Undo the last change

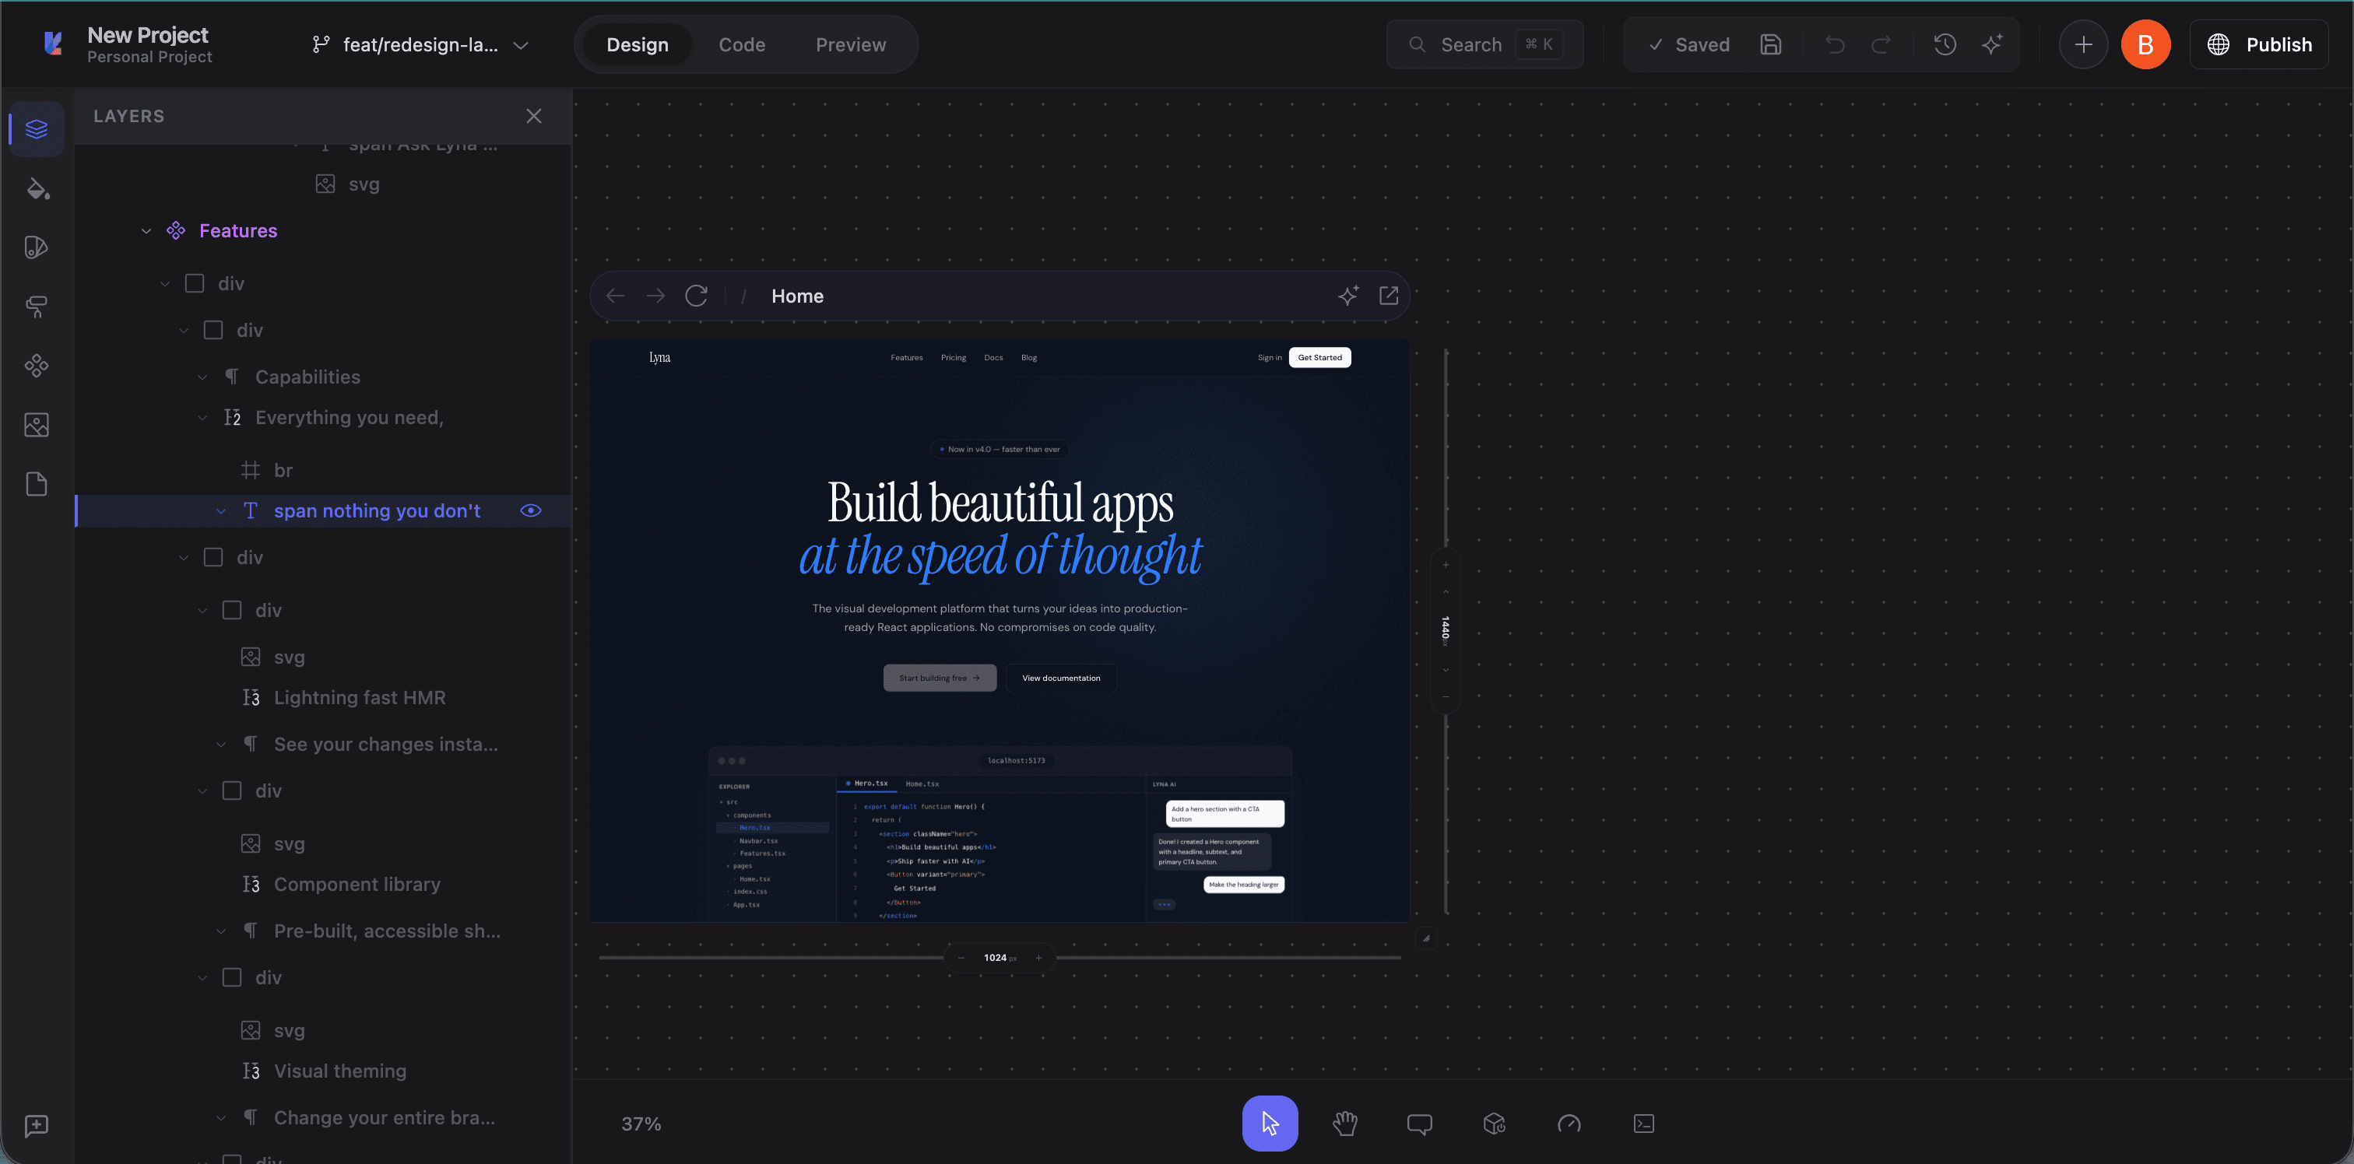point(1835,44)
